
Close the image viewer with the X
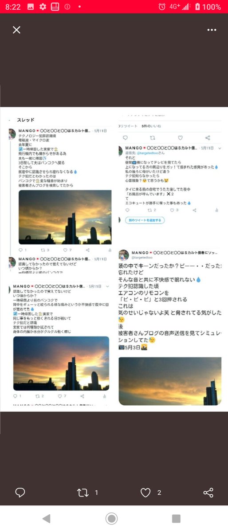tap(16, 30)
